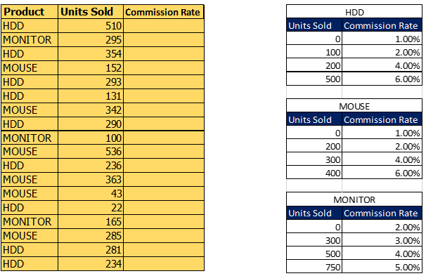Click the MONITOR lookup table title
Image resolution: width=426 pixels, height=276 pixels.
(x=354, y=199)
